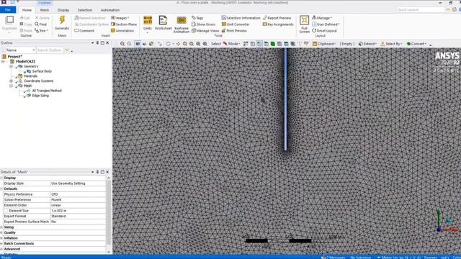Open the selection Mode dropdown
The width and height of the screenshot is (461, 259).
tap(232, 44)
